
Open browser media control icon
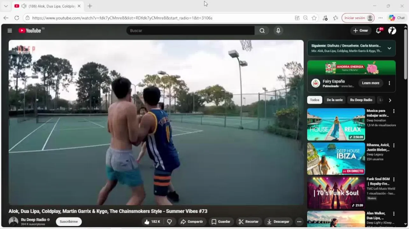tap(325, 18)
